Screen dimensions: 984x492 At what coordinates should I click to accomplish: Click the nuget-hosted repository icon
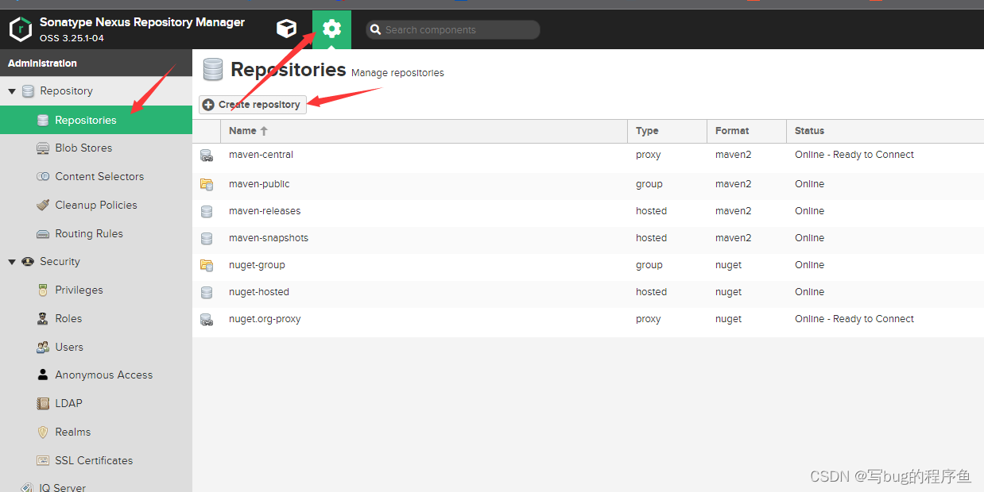tap(207, 292)
